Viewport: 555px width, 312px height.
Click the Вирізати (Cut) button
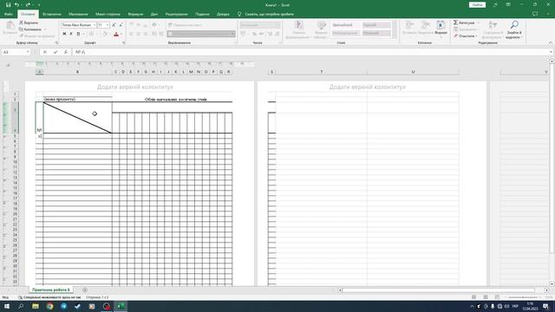coord(29,23)
